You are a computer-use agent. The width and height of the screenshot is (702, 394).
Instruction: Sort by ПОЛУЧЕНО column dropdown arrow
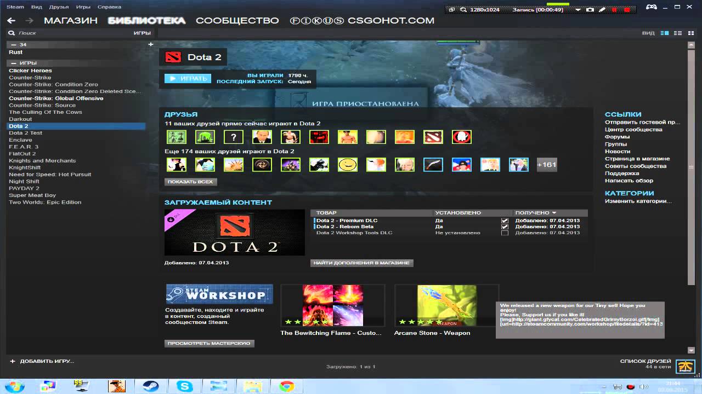point(554,213)
